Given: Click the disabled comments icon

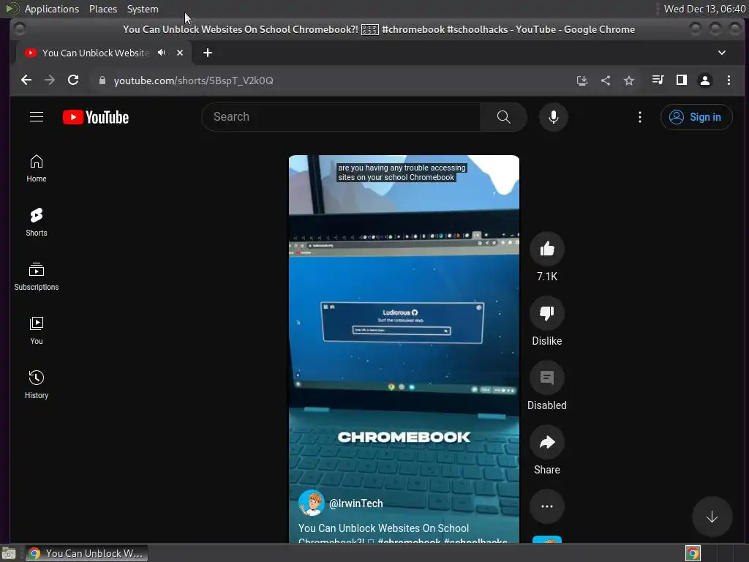Looking at the screenshot, I should tap(546, 378).
